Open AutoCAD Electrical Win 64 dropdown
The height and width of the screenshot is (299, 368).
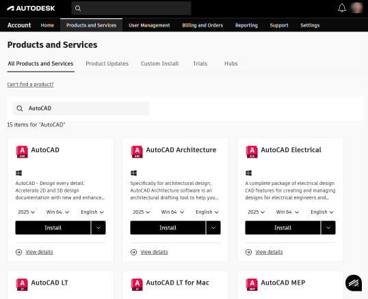[287, 212]
